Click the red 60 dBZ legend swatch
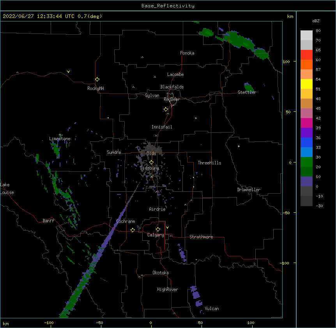This screenshot has width=336, height=328. point(306,55)
